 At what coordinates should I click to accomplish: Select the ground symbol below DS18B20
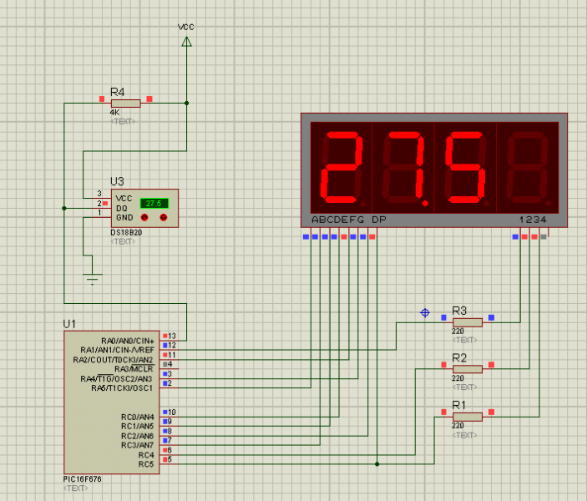93,276
